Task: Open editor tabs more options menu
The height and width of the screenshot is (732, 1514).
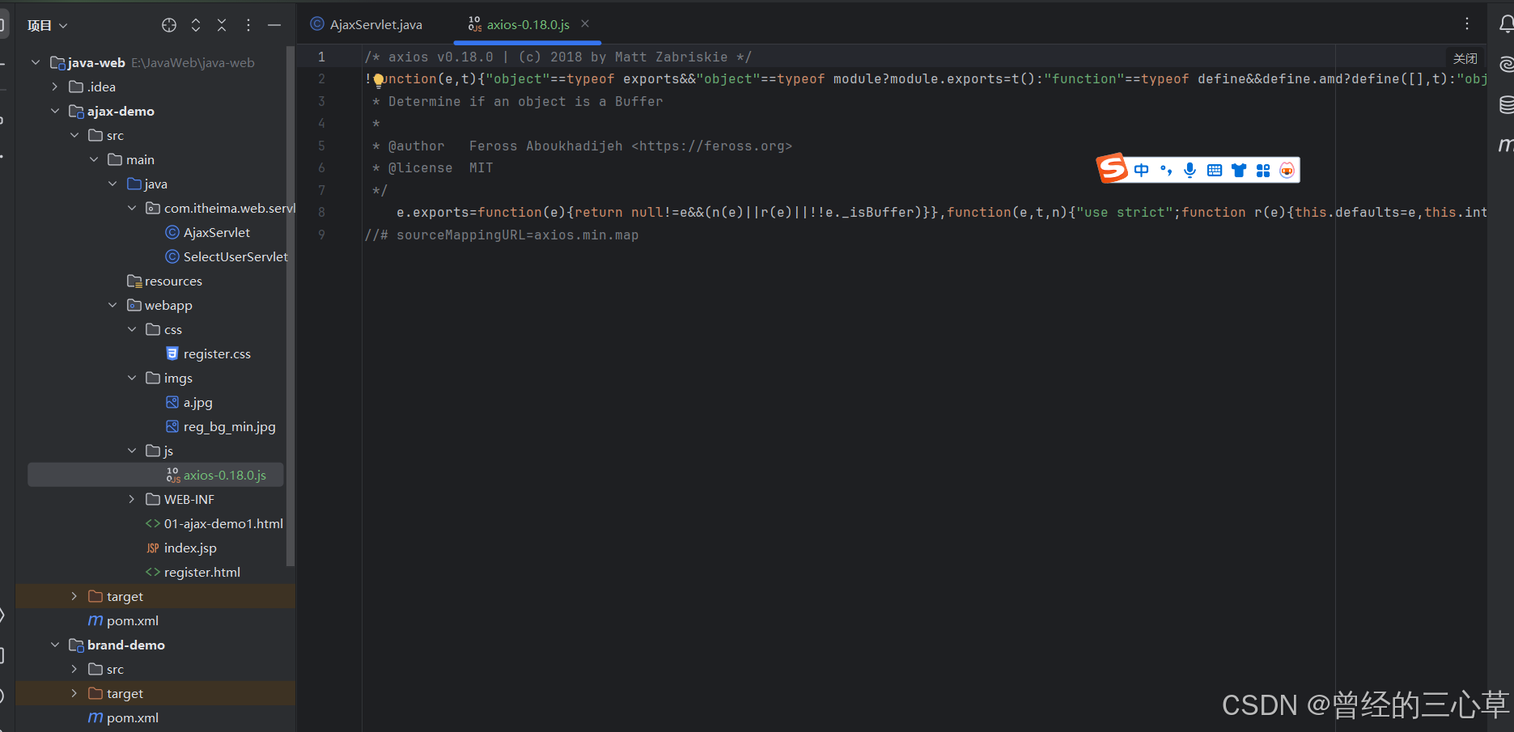Action: click(1467, 23)
